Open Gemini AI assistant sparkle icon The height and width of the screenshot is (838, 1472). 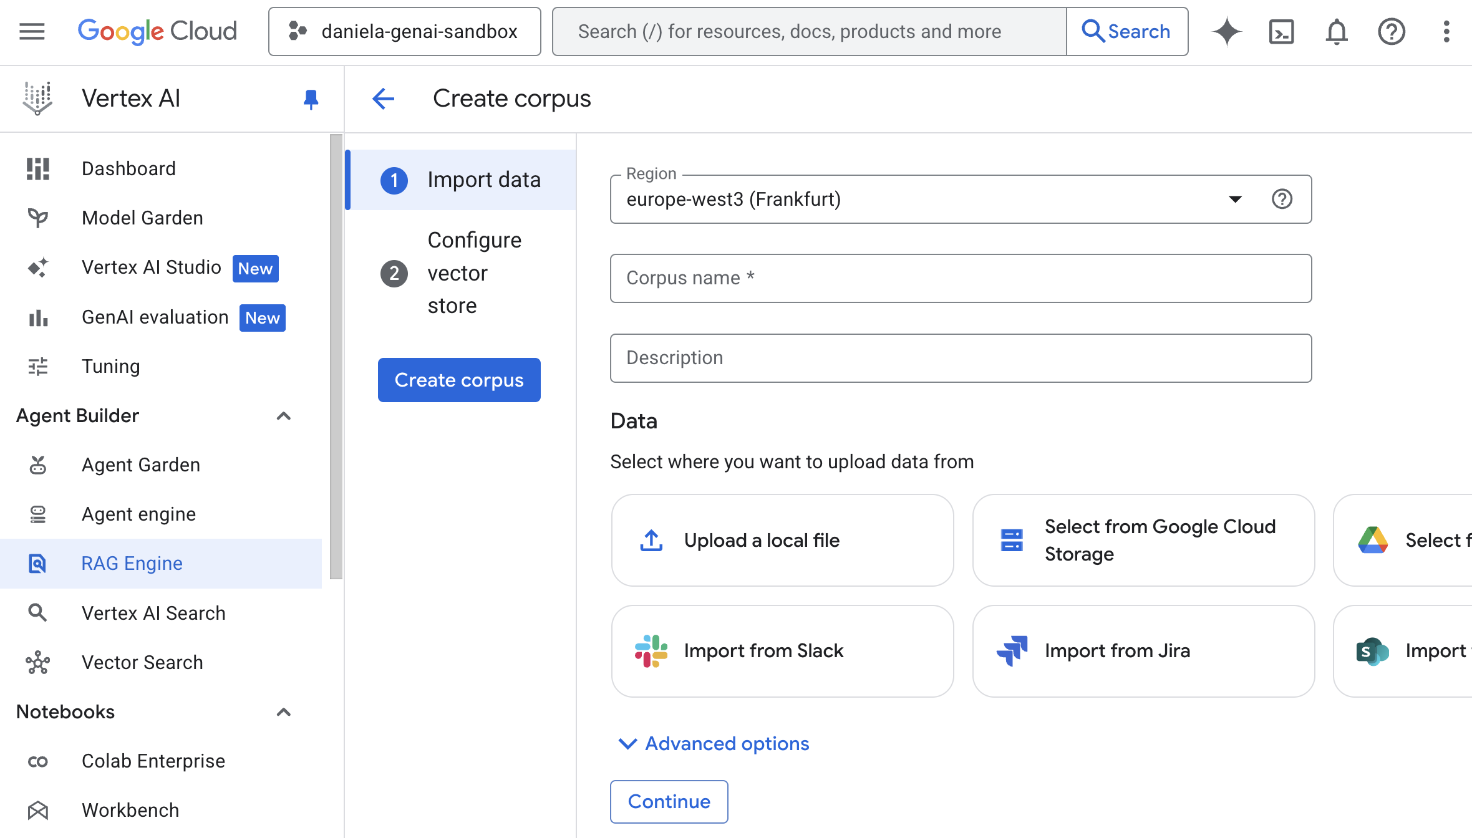click(x=1227, y=32)
